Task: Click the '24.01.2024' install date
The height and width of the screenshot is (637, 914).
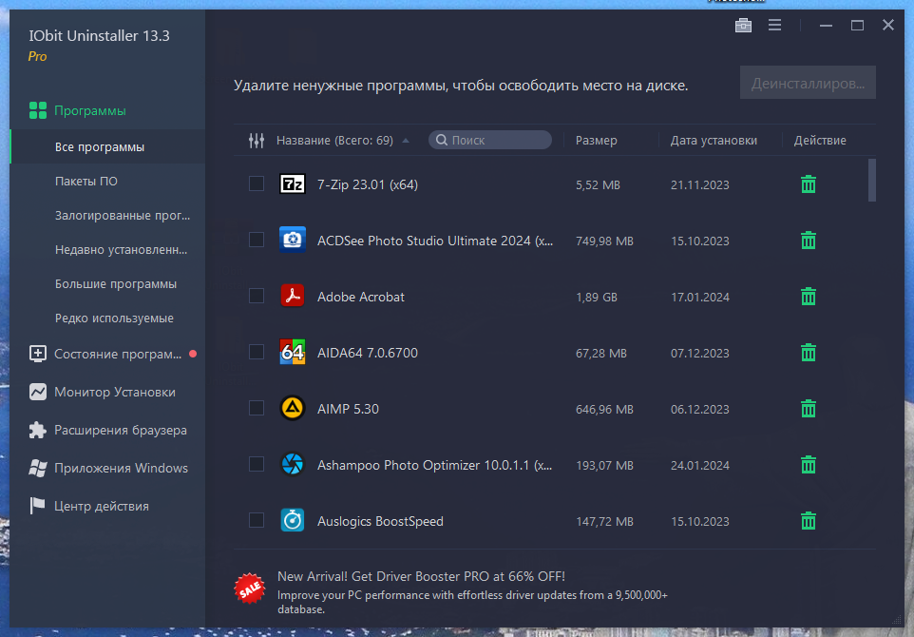Action: pyautogui.click(x=699, y=466)
